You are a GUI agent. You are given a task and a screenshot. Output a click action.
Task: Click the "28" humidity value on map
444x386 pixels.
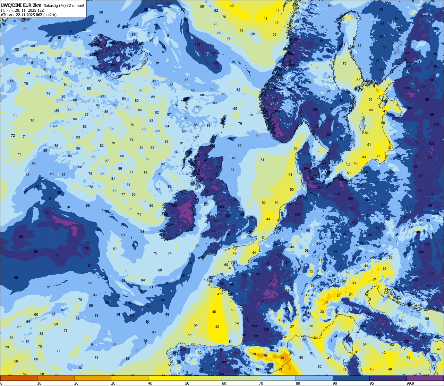tap(326, 303)
